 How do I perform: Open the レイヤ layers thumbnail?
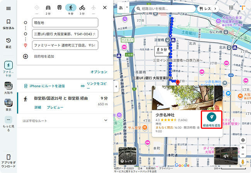[127, 156]
